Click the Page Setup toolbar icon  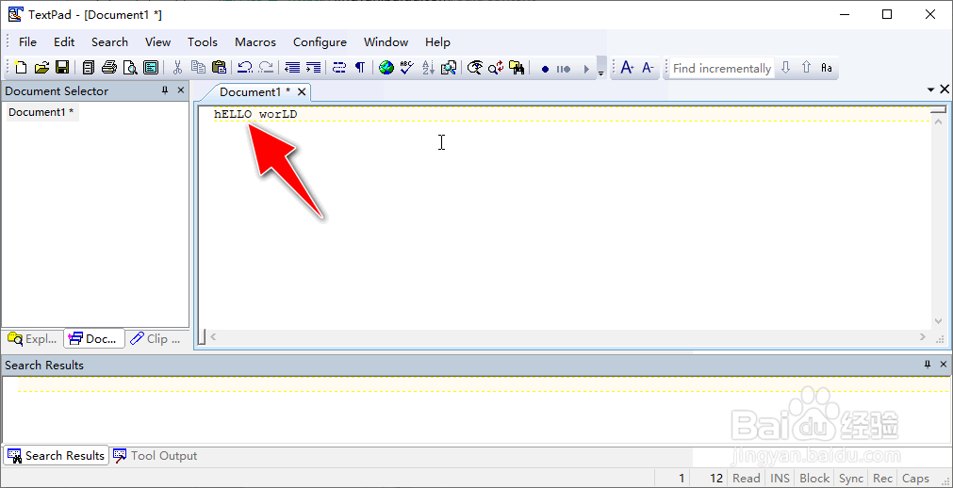pyautogui.click(x=151, y=68)
